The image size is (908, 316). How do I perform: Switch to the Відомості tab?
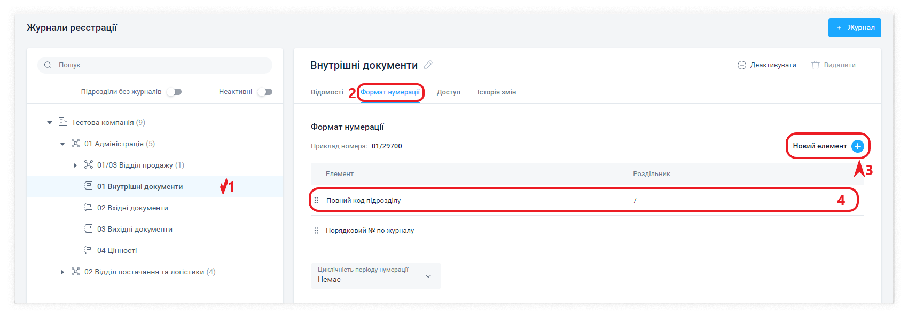327,92
